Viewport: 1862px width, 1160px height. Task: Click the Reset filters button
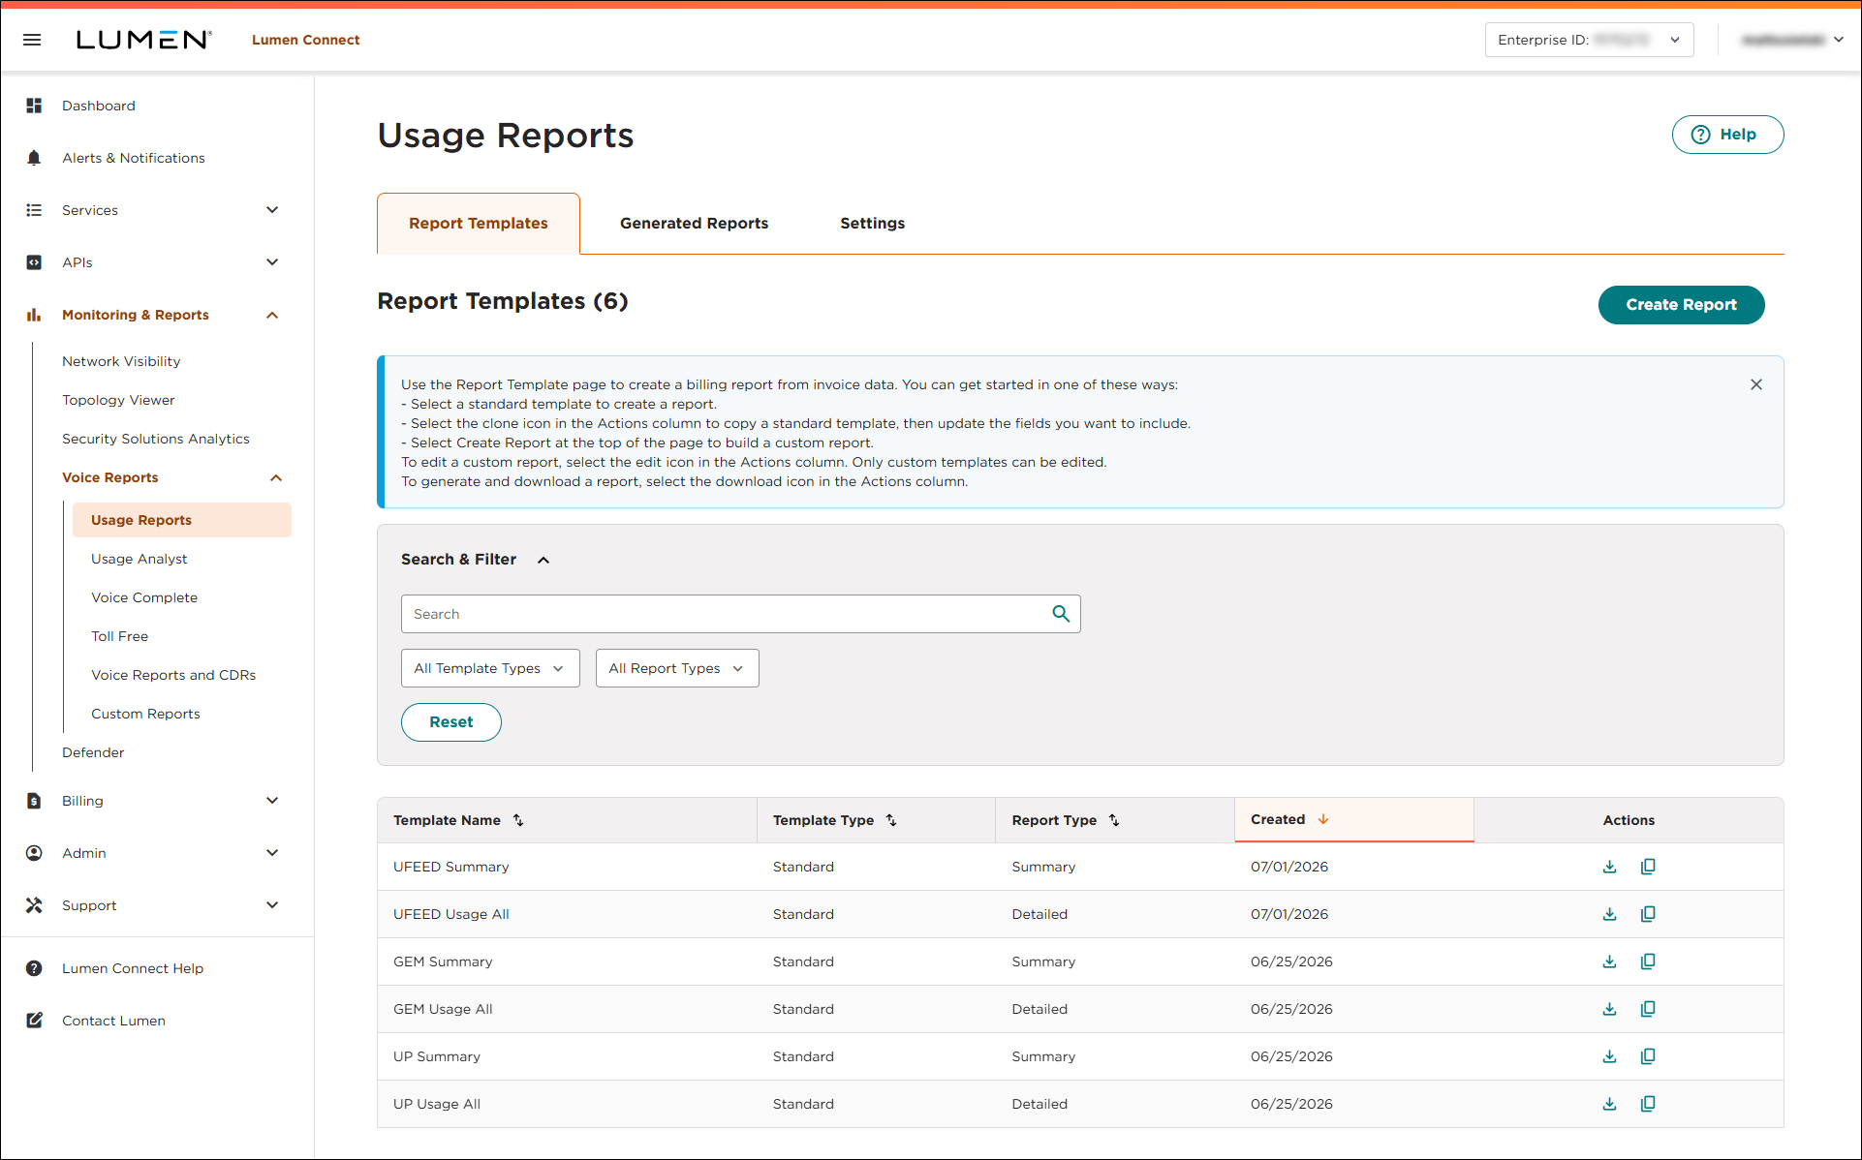[x=451, y=722]
